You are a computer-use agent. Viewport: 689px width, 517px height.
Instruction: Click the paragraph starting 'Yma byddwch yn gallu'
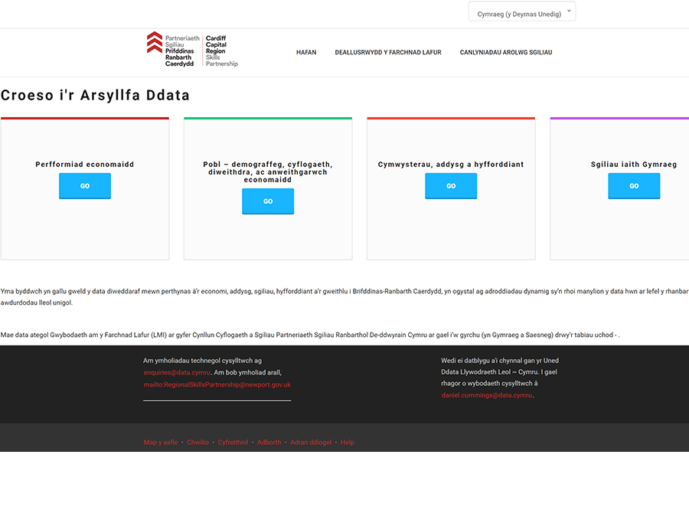344,296
